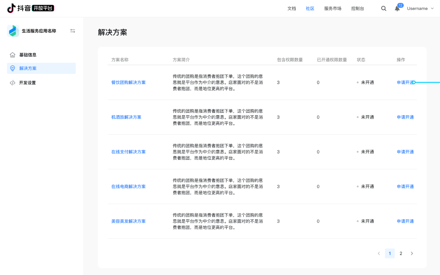The height and width of the screenshot is (275, 440).
Task: Go to next page with right chevron
Action: [412, 253]
